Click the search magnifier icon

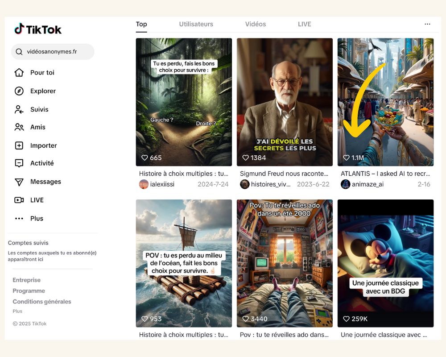tap(19, 52)
